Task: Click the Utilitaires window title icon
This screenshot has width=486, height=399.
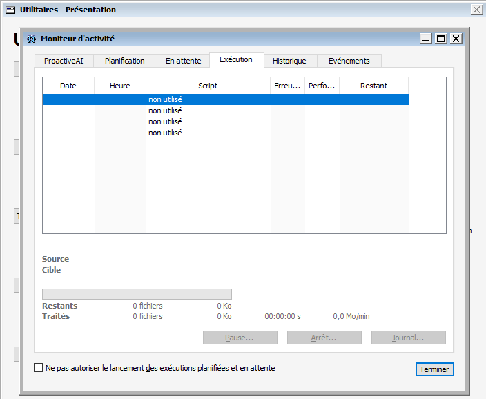Action: tap(10, 10)
